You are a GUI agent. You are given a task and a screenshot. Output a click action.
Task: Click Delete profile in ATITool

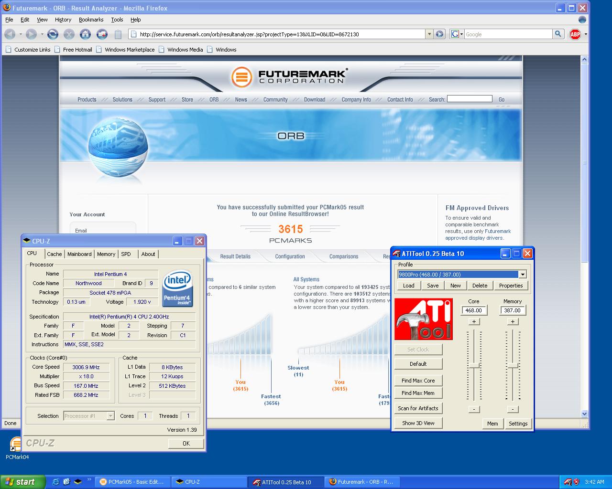point(480,286)
